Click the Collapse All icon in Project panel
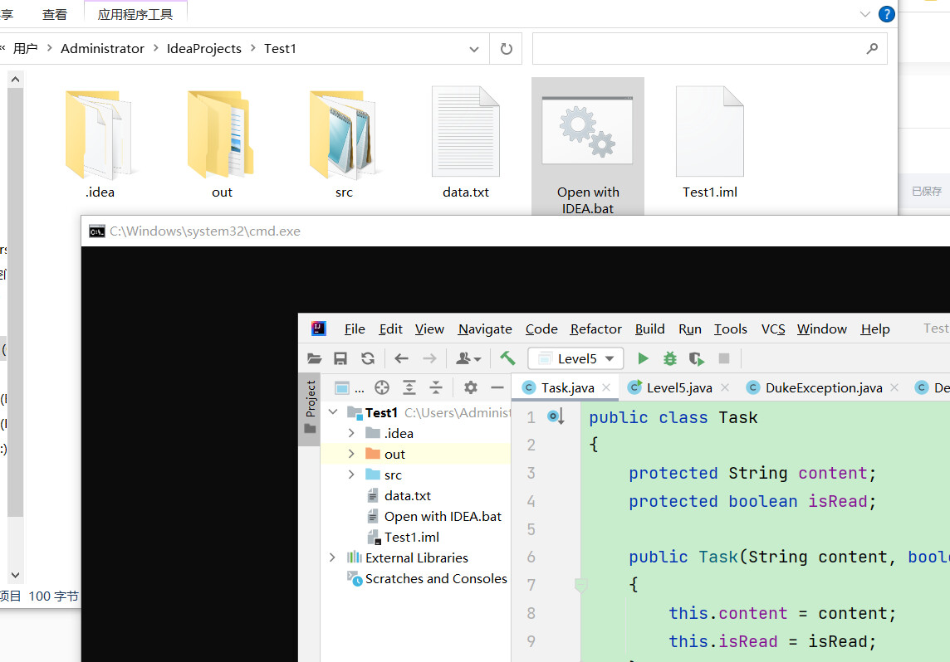The height and width of the screenshot is (662, 950). (436, 387)
